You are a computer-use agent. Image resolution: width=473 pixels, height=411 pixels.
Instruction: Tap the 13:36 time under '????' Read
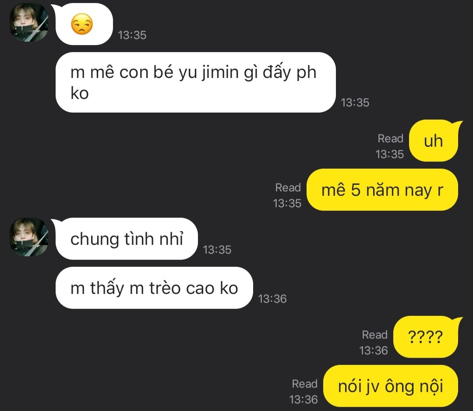point(374,351)
